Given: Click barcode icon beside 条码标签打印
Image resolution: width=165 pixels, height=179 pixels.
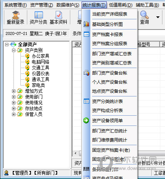Looking at the screenshot, I should 86,169.
